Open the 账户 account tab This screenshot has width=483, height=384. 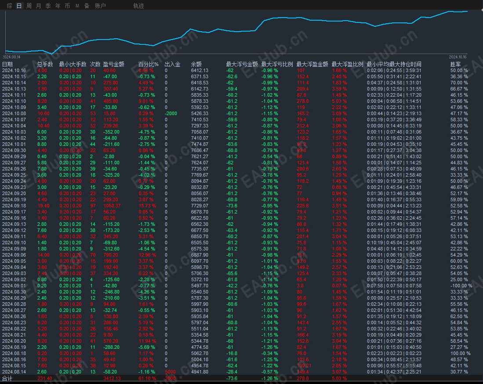(x=100, y=6)
